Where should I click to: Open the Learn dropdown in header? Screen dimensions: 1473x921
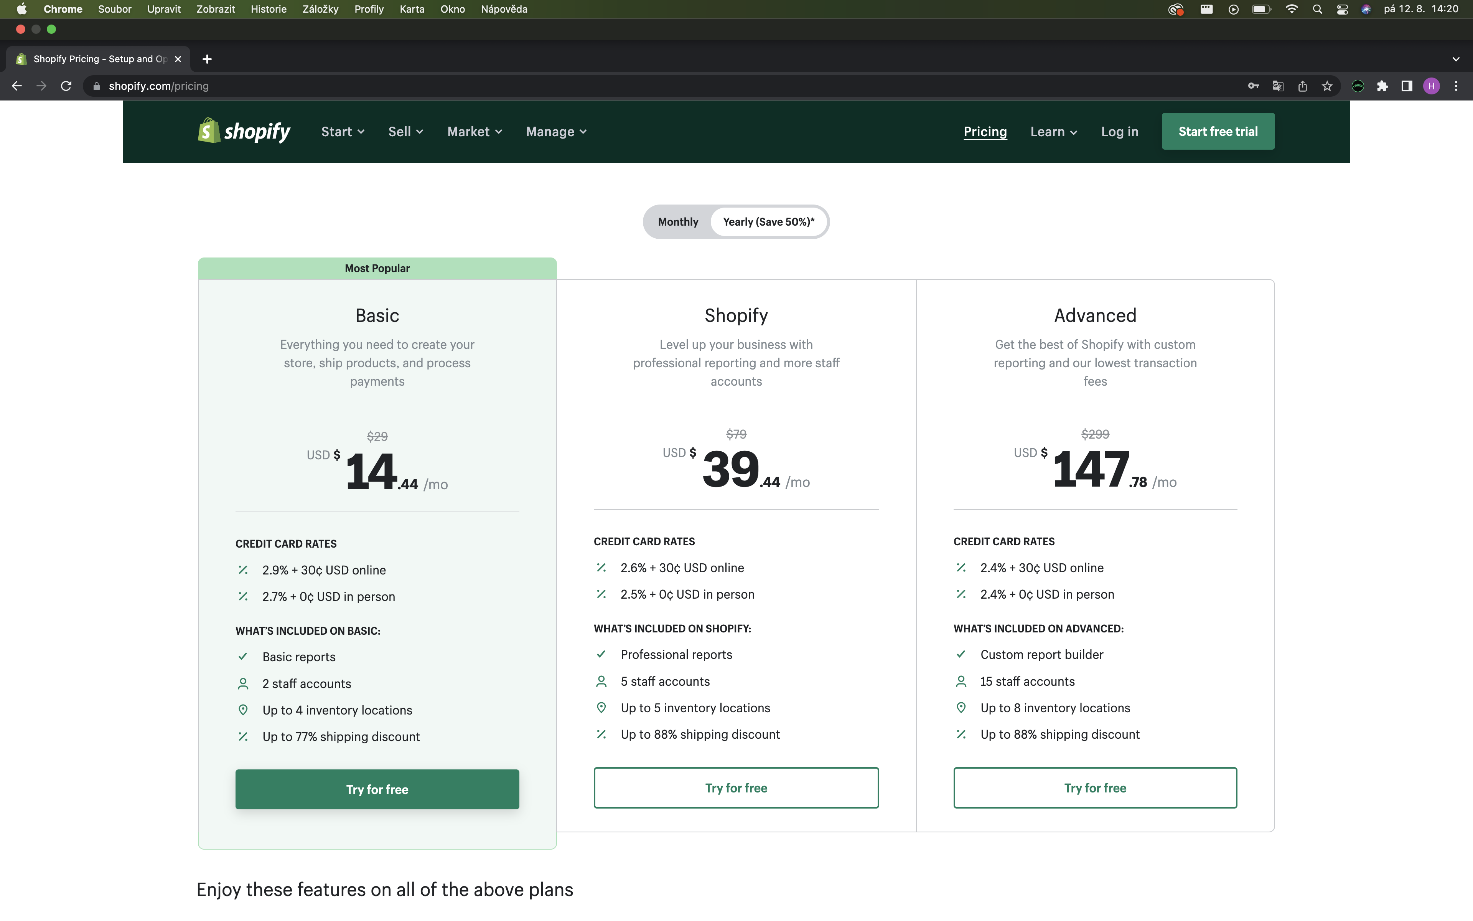pos(1053,132)
